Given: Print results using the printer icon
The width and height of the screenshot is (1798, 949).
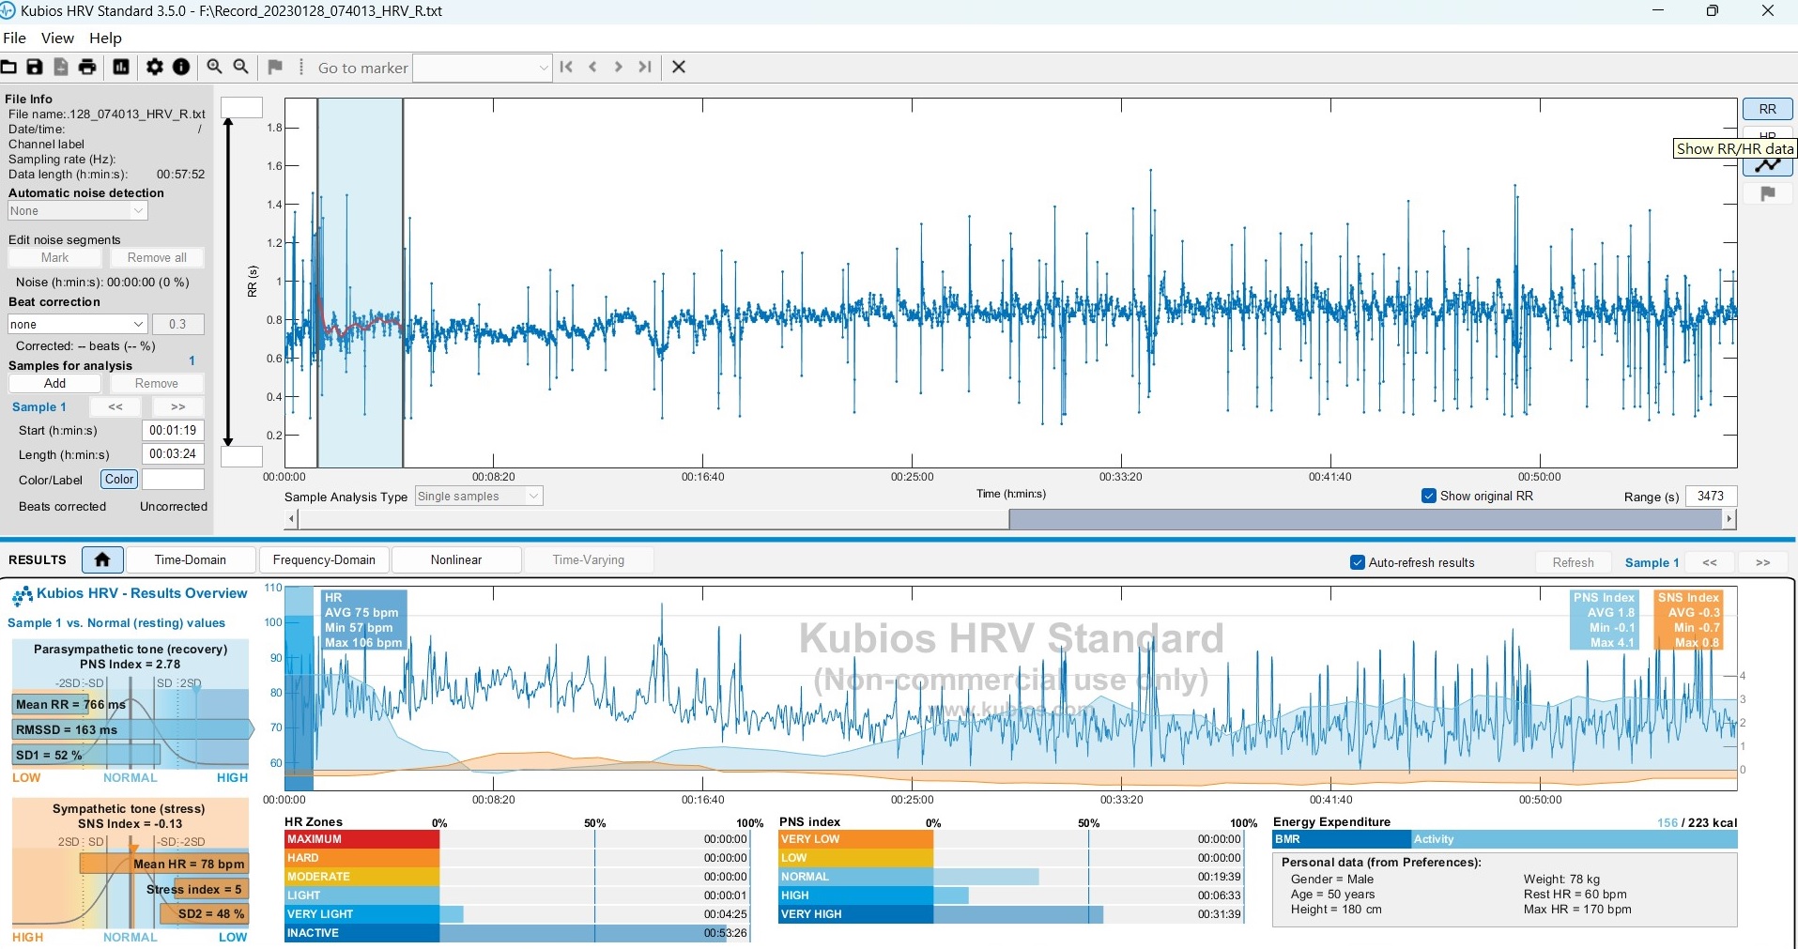Looking at the screenshot, I should [x=87, y=67].
